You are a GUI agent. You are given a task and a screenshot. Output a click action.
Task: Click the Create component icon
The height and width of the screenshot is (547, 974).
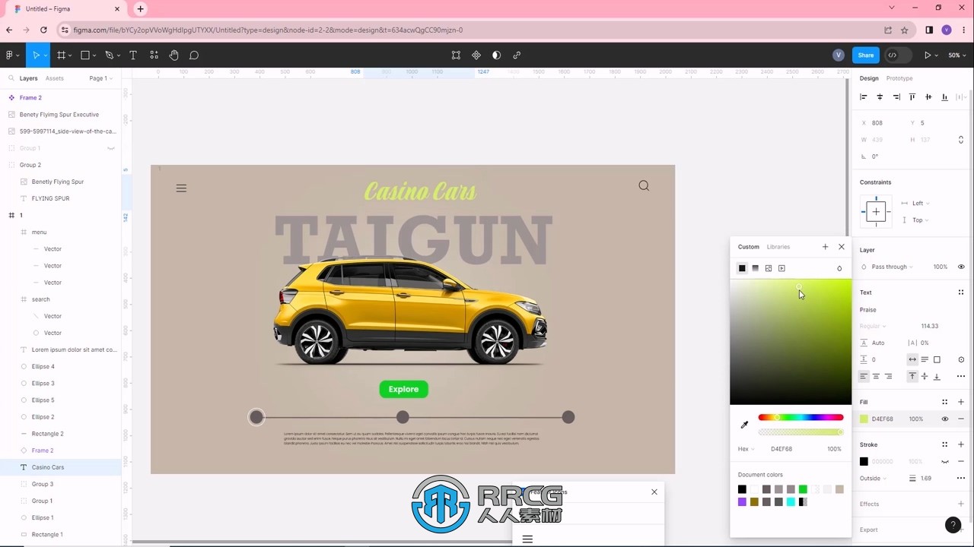click(x=476, y=55)
